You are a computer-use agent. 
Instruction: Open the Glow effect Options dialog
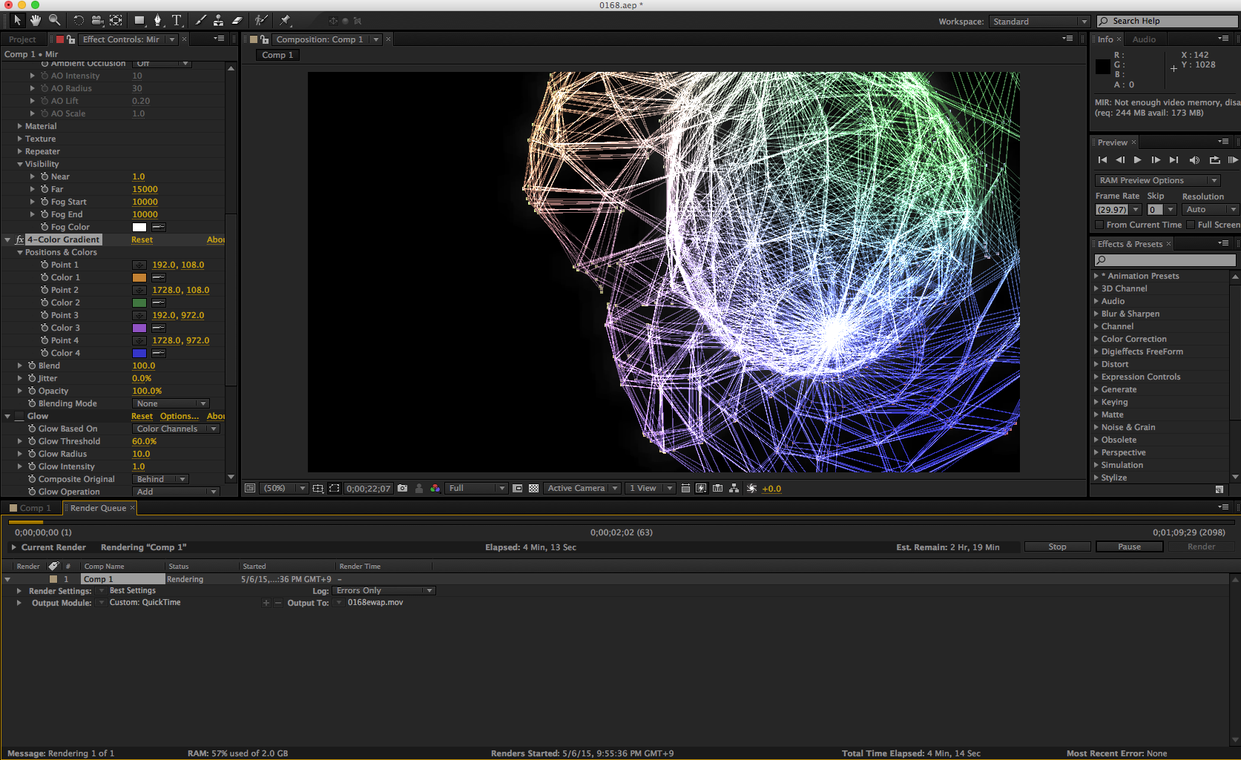[x=180, y=415]
